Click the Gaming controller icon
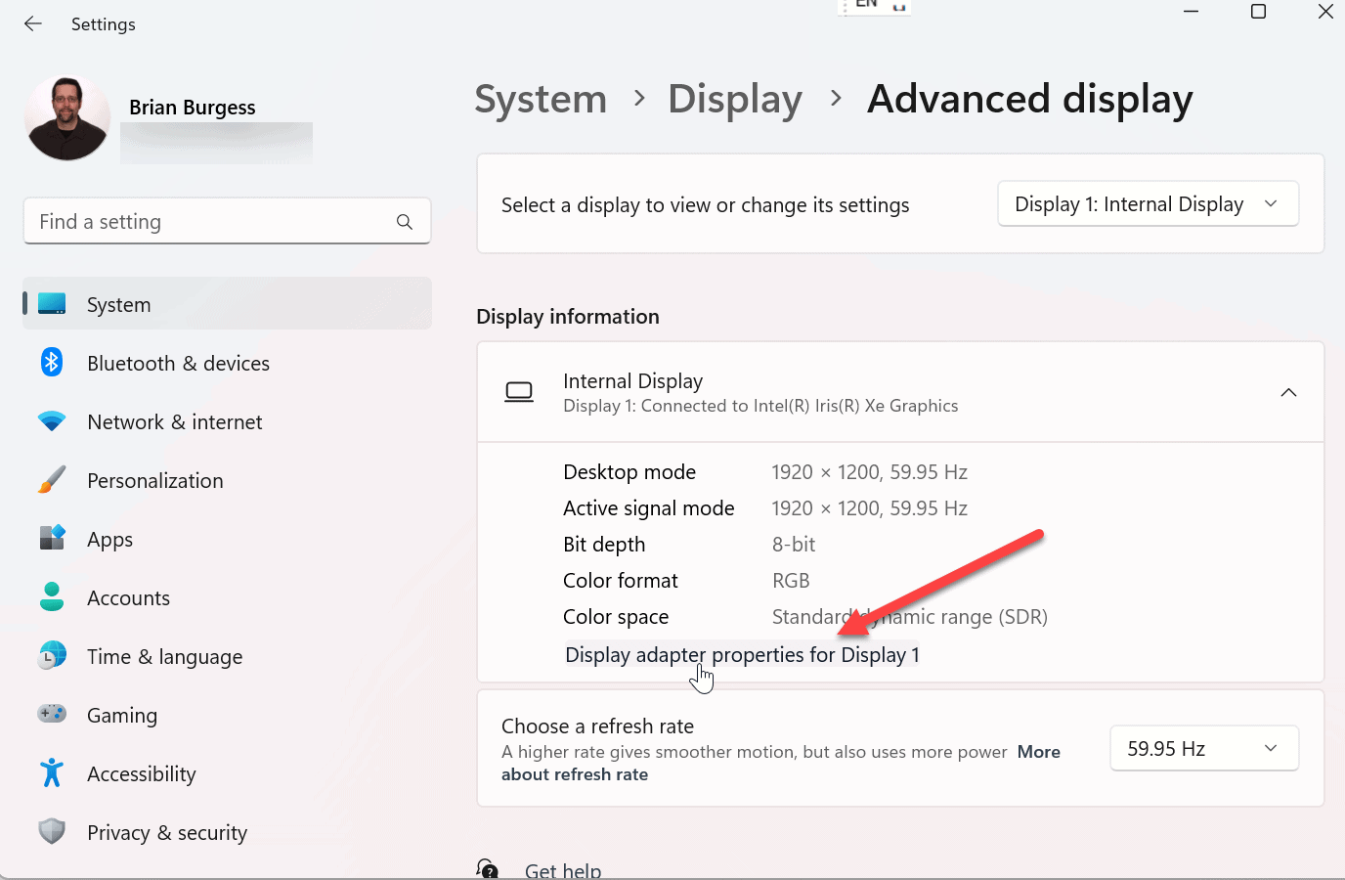 coord(52,715)
